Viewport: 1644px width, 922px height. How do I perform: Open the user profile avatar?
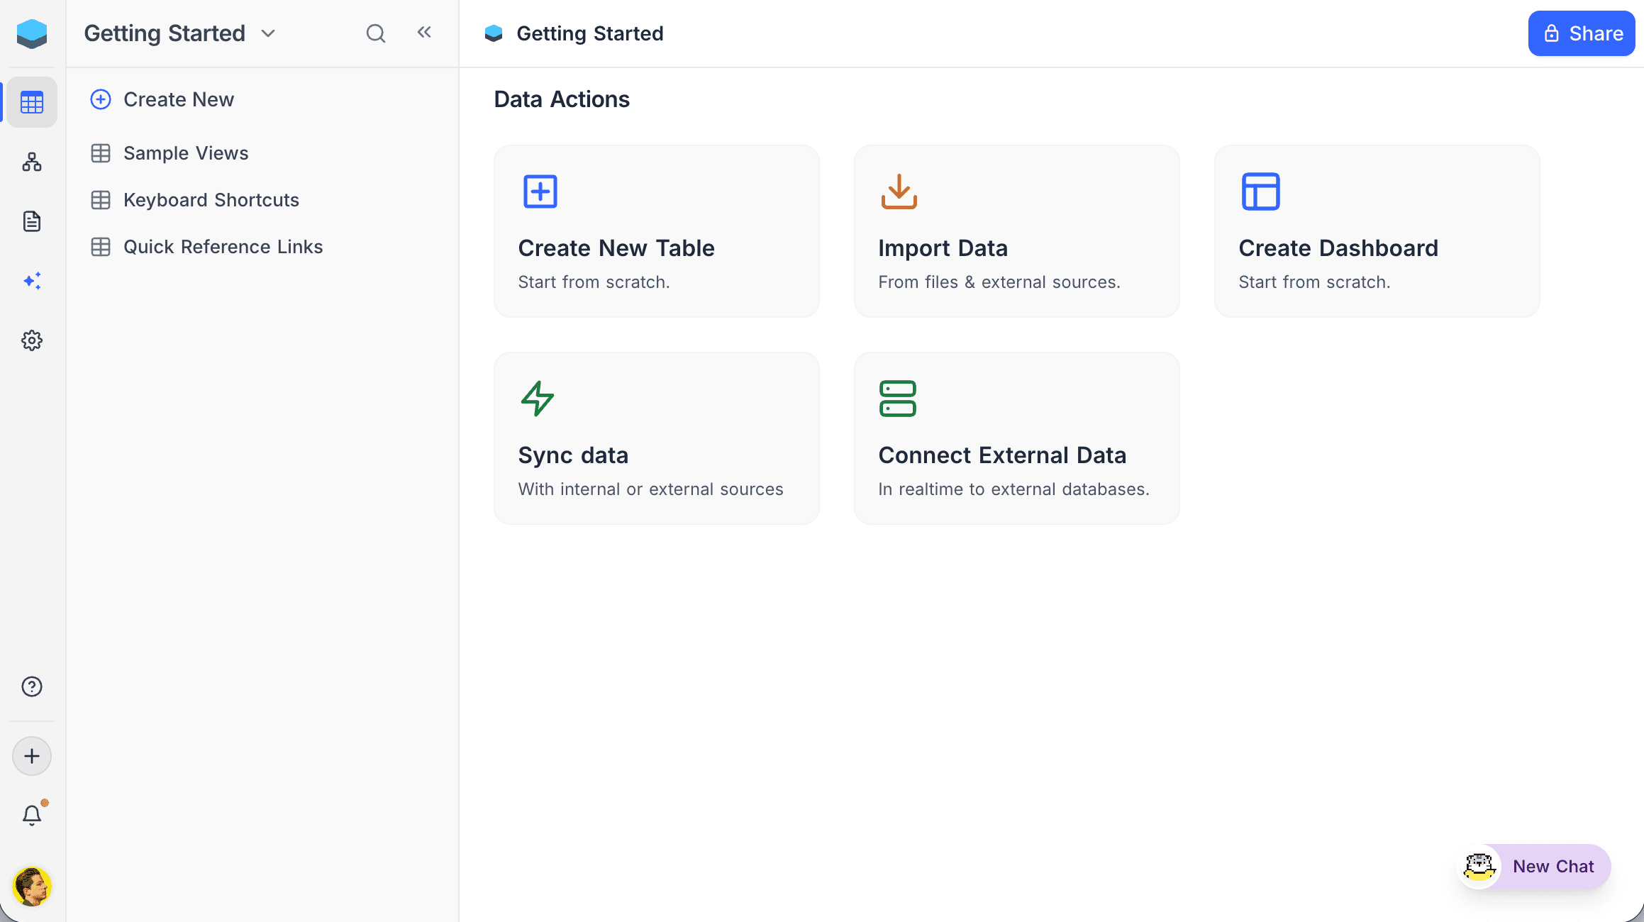click(32, 887)
